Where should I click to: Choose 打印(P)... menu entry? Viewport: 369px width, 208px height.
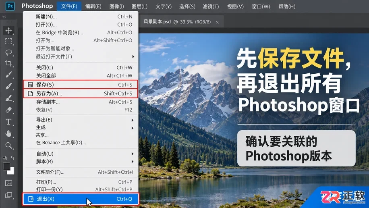(x=81, y=182)
